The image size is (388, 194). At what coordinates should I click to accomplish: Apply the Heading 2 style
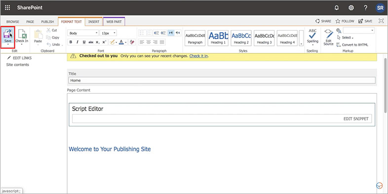pyautogui.click(x=241, y=38)
